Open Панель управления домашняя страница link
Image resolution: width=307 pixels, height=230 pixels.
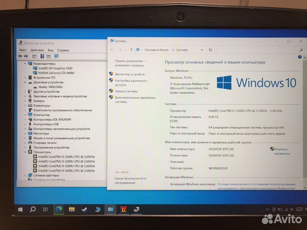[x=130, y=63]
